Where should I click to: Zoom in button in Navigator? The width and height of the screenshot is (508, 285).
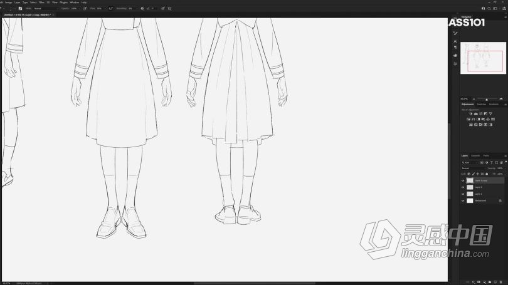[501, 99]
